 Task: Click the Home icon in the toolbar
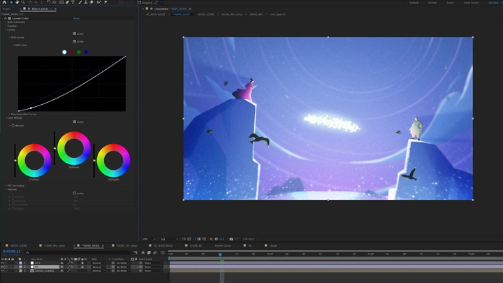point(3,3)
